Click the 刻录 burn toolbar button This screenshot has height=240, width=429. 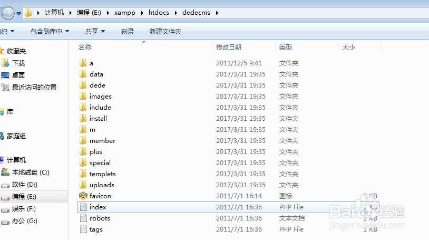pos(128,32)
